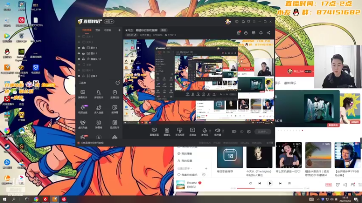Open the download icon in the toolbox bottom row

click(x=99, y=137)
